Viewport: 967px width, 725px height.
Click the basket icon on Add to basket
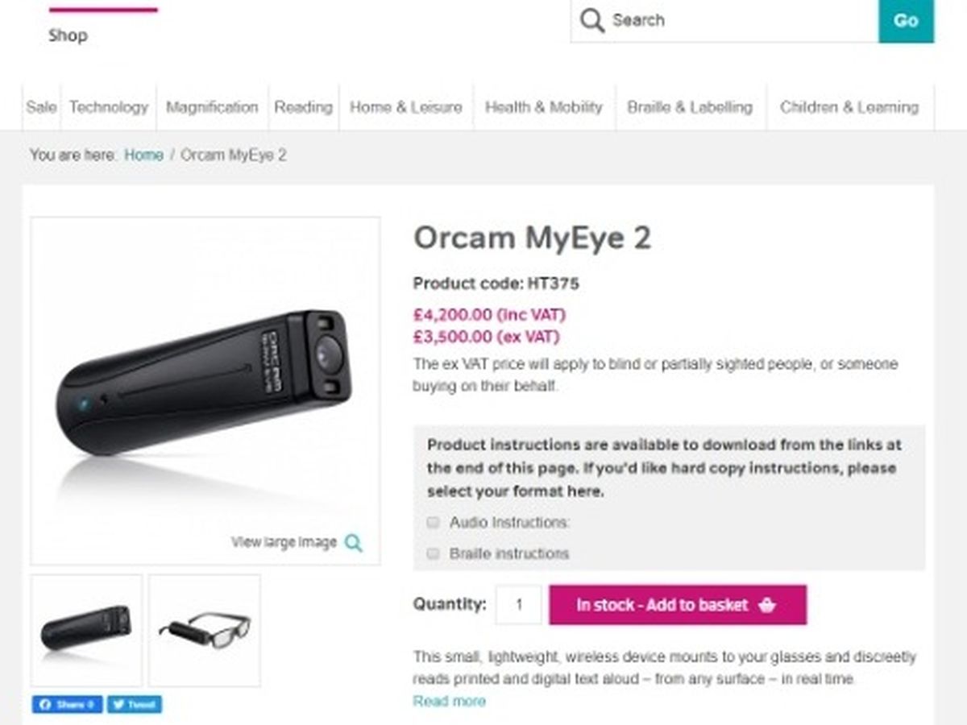(x=767, y=605)
